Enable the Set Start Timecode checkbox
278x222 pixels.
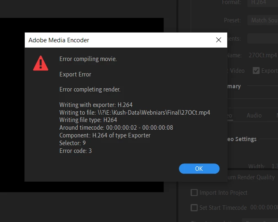coord(194,208)
